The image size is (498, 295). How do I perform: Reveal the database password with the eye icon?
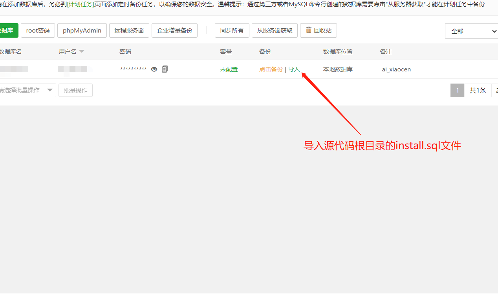pos(154,69)
